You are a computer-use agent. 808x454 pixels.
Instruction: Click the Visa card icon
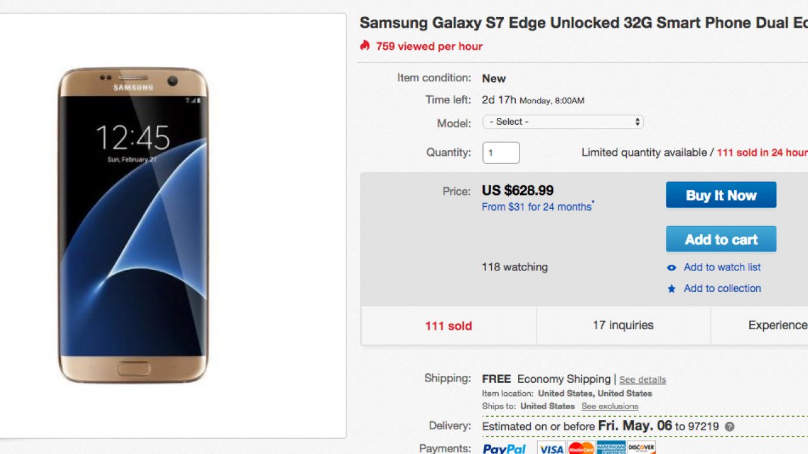pyautogui.click(x=551, y=449)
